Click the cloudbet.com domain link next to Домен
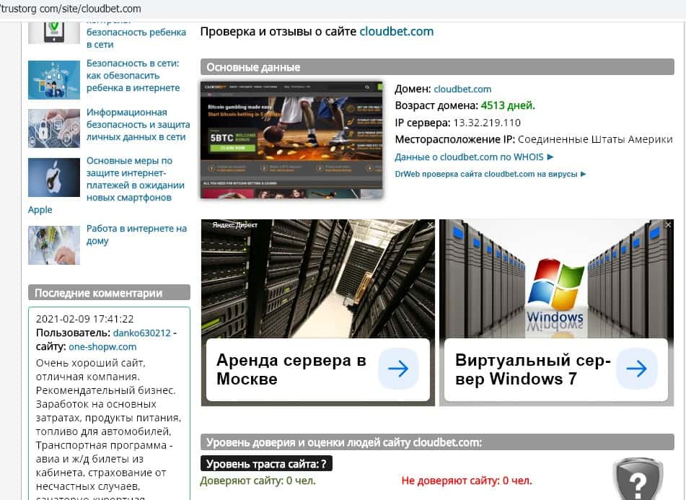Viewport: 686px width, 500px height. click(462, 89)
